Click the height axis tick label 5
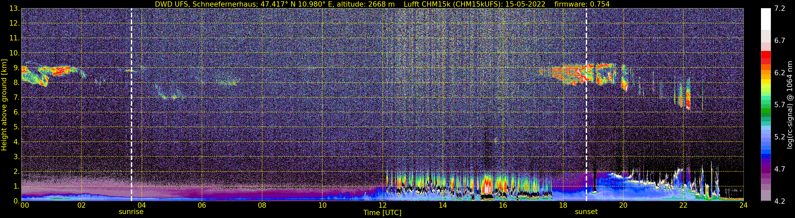The width and height of the screenshot is (795, 218). tap(17, 127)
